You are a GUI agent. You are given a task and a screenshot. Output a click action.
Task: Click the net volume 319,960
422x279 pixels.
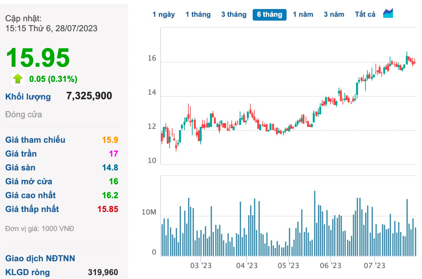[103, 273]
